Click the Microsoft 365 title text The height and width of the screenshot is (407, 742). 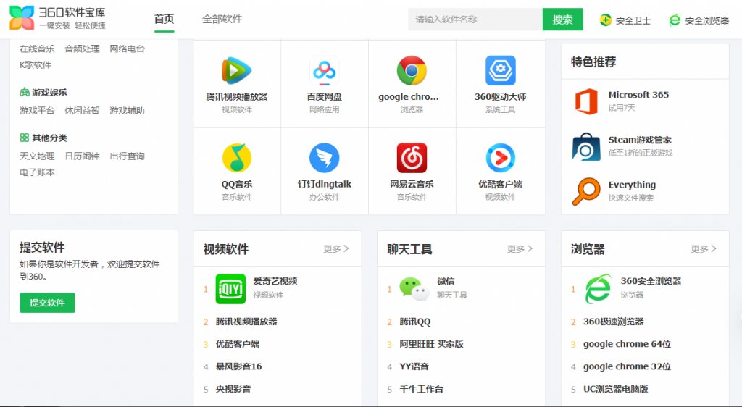pyautogui.click(x=638, y=95)
